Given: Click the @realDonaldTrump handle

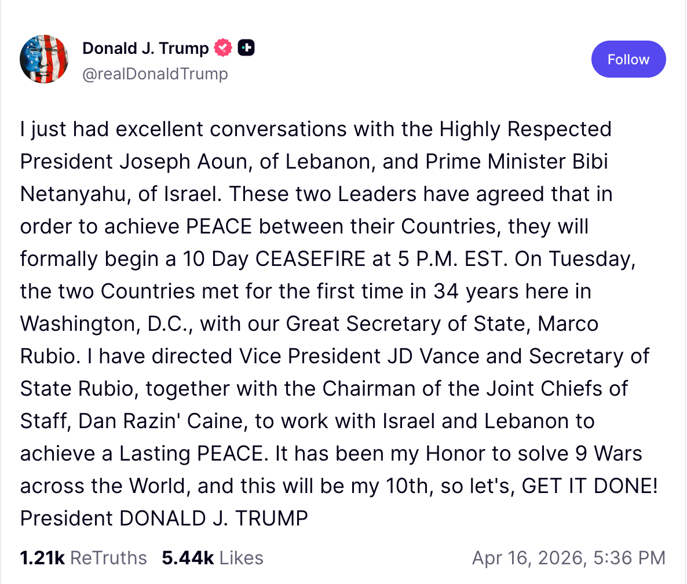Looking at the screenshot, I should [x=155, y=74].
